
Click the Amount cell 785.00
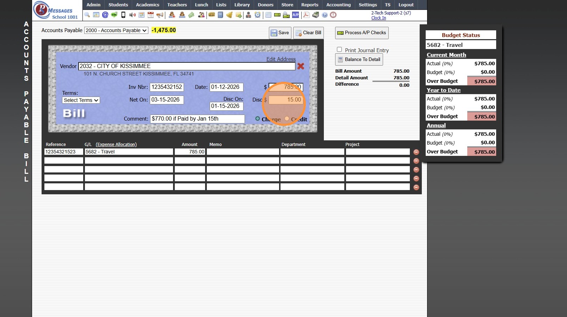point(190,152)
